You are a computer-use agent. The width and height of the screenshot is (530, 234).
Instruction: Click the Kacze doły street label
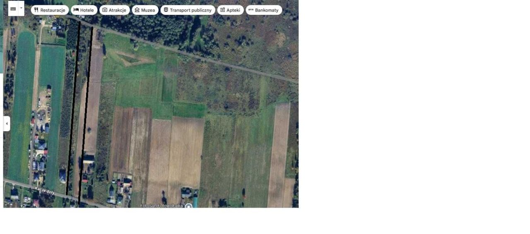tap(44, 191)
